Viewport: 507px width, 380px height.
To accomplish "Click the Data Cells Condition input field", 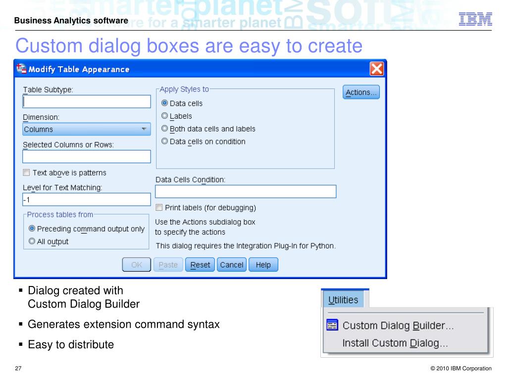I will (246, 191).
